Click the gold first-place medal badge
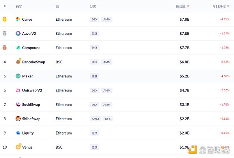234x158 pixels. 5,19
